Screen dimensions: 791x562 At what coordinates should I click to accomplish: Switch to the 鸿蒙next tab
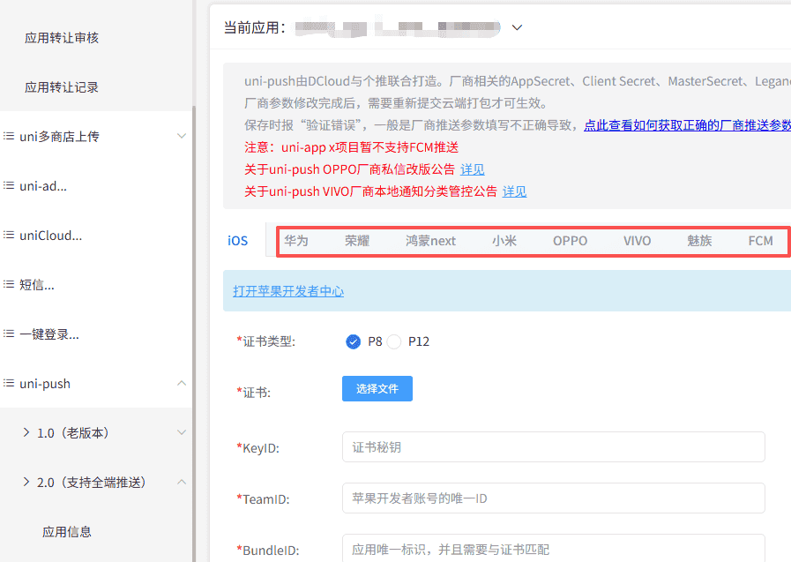[x=430, y=241]
